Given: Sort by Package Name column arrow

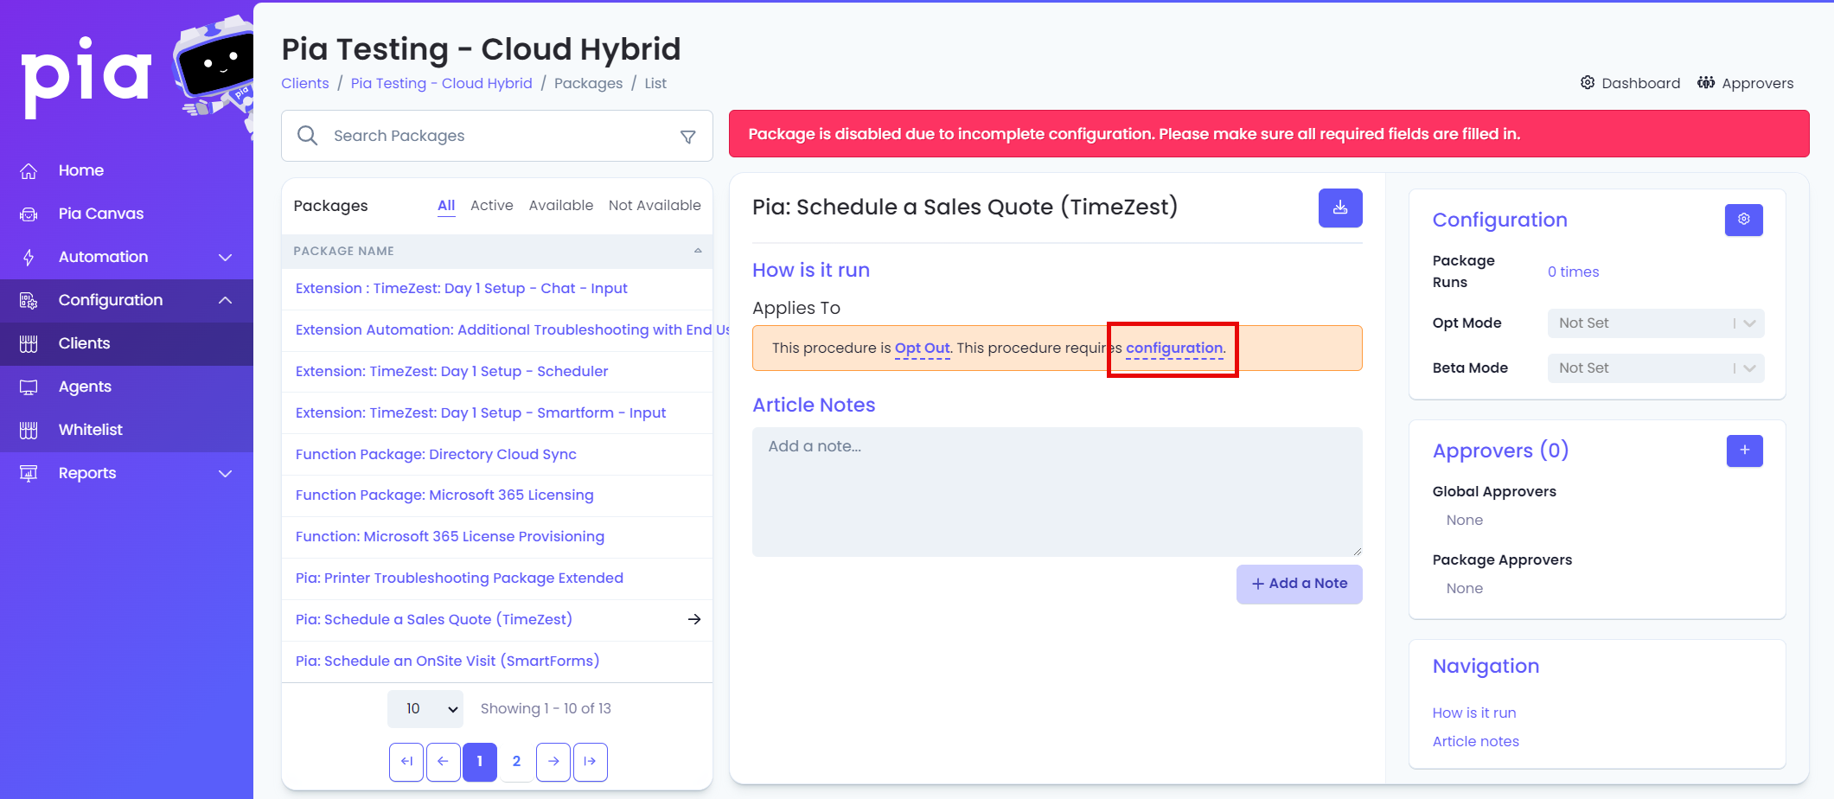Looking at the screenshot, I should pyautogui.click(x=698, y=251).
